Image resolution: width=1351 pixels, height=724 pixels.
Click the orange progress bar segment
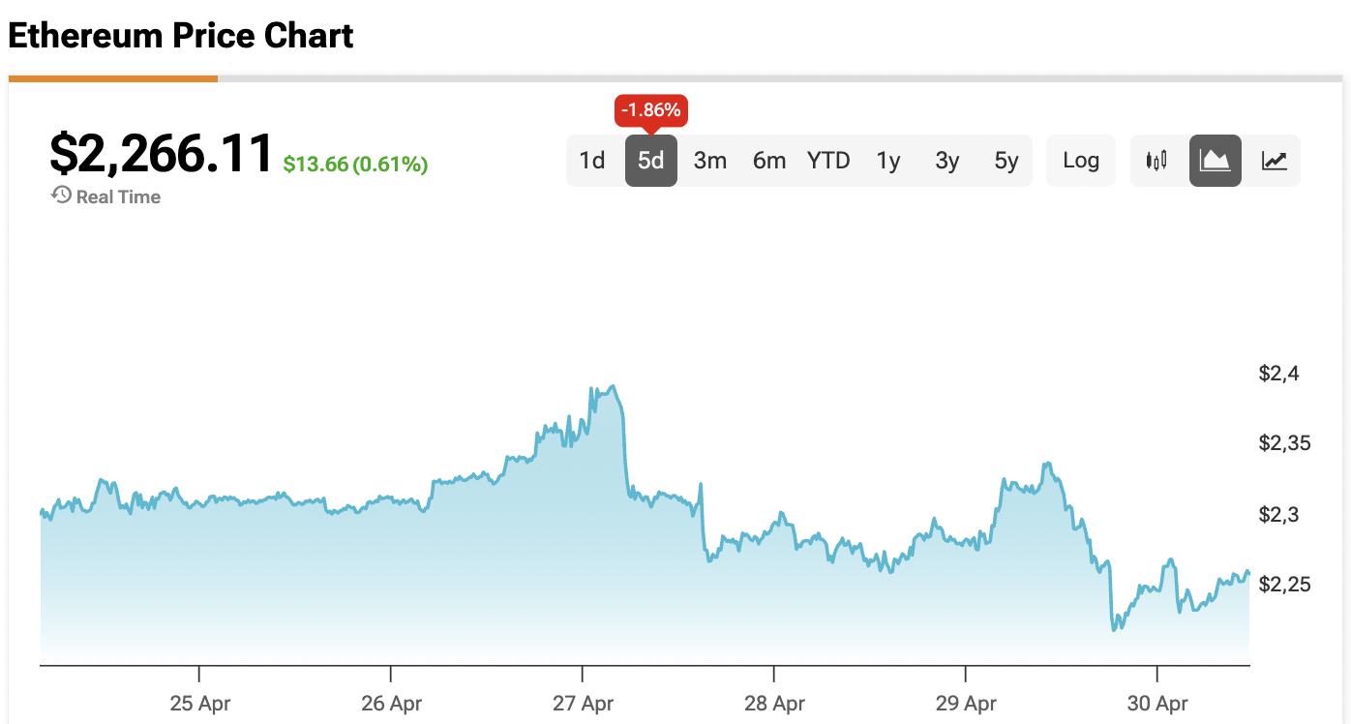(113, 78)
